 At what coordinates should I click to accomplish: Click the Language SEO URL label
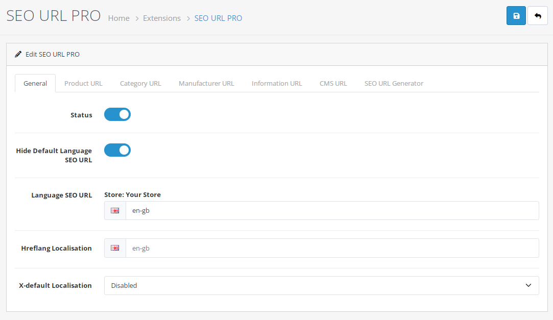[62, 195]
